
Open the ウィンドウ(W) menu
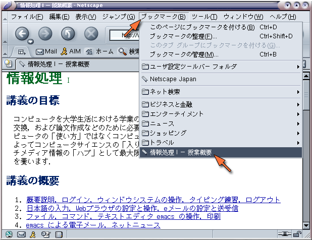click(243, 17)
